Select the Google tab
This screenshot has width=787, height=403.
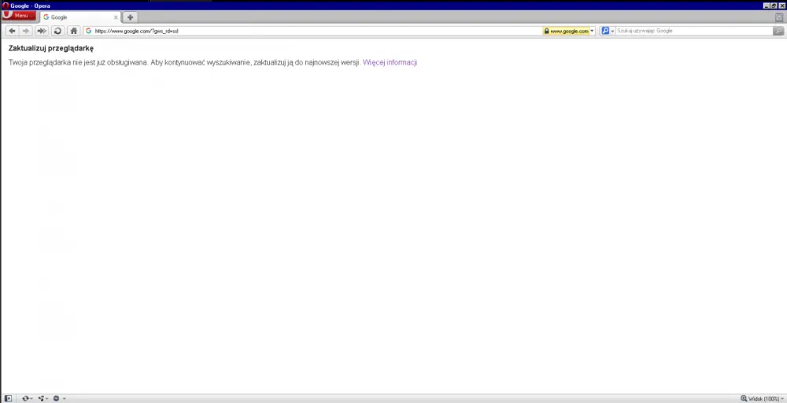pyautogui.click(x=75, y=17)
